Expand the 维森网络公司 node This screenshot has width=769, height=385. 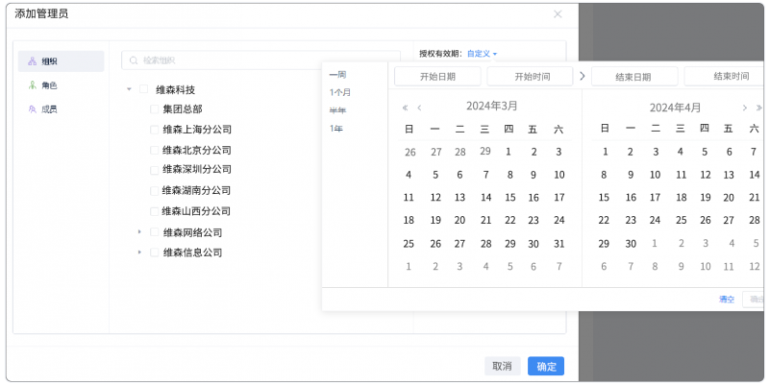tap(139, 232)
